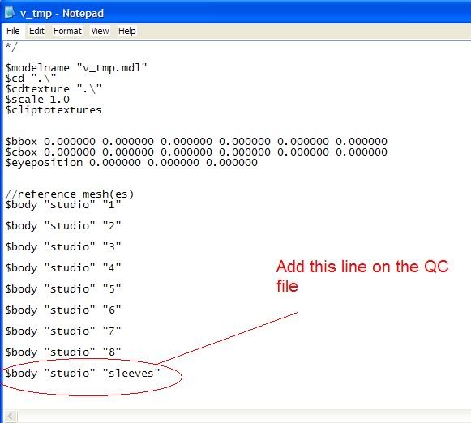Click the Notepad icon in the title bar
471x423 pixels.
(9, 12)
